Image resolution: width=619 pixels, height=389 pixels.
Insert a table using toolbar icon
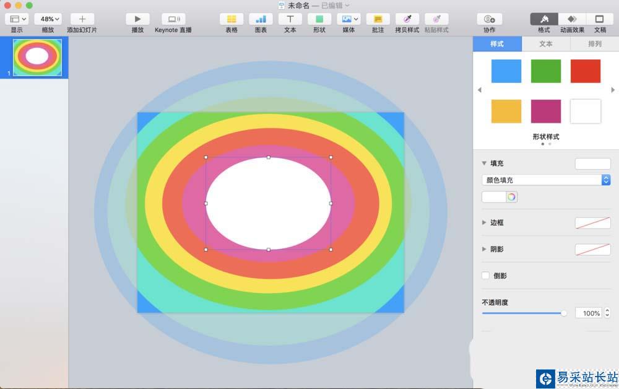pyautogui.click(x=232, y=19)
